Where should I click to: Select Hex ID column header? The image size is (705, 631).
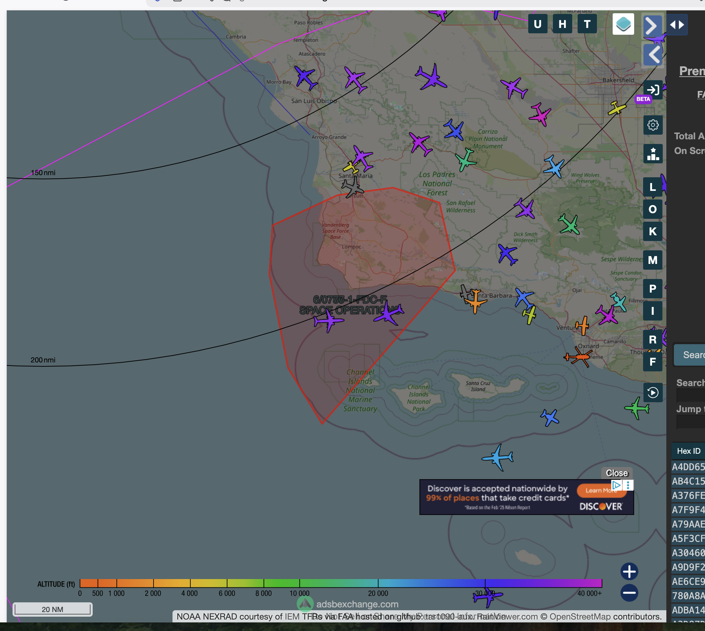pyautogui.click(x=688, y=451)
